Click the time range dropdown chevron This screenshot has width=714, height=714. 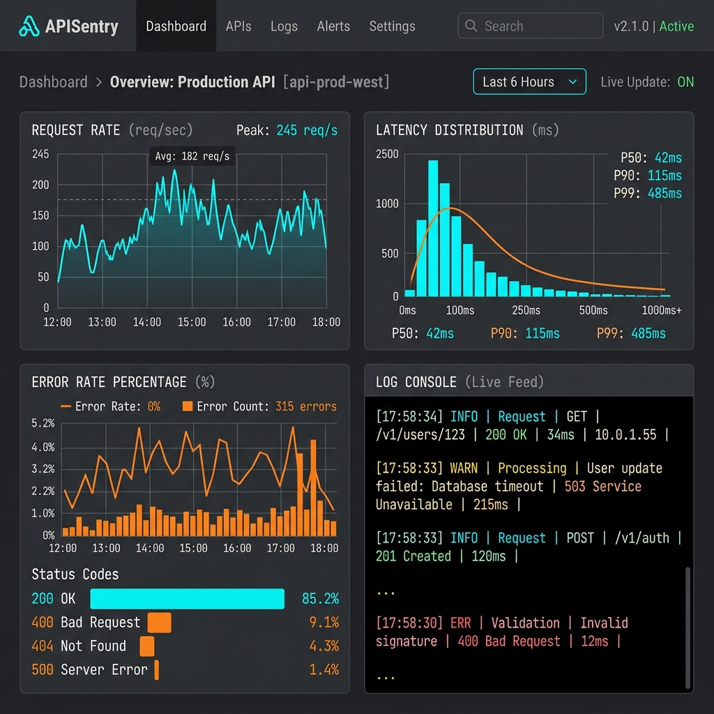point(573,82)
